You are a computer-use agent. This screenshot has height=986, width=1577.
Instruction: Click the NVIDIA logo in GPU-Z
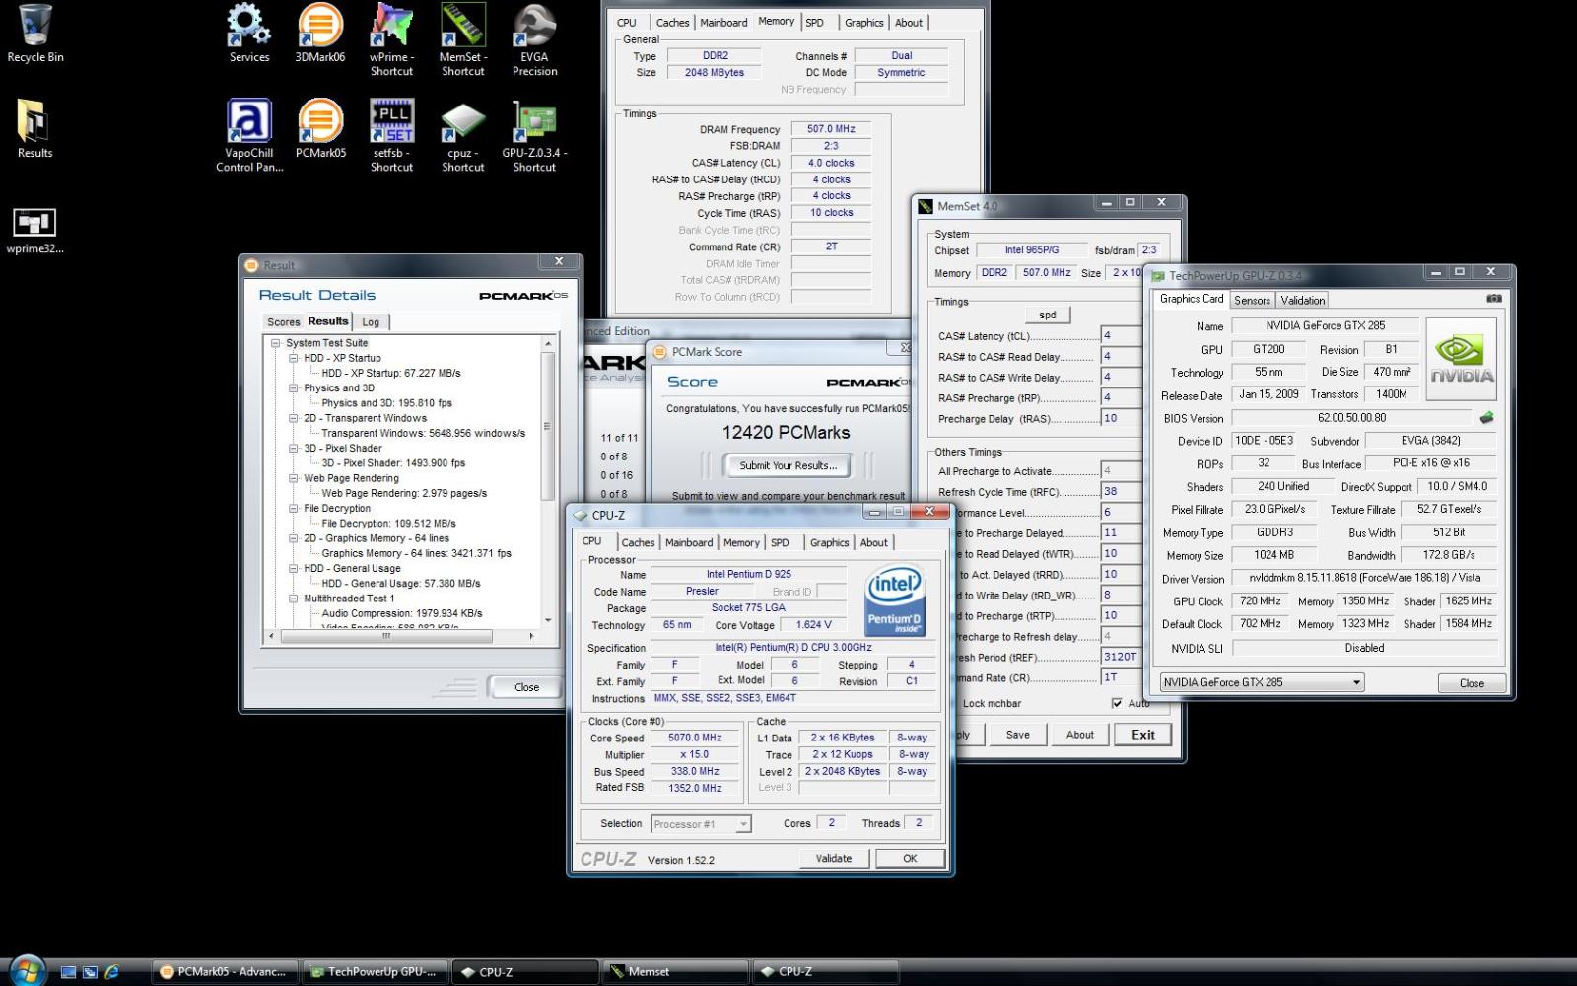tap(1462, 359)
